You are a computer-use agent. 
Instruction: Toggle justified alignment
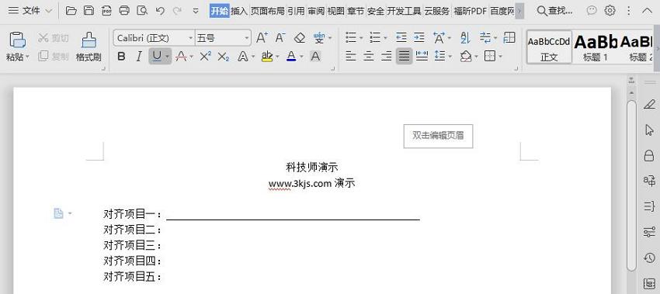coord(404,56)
